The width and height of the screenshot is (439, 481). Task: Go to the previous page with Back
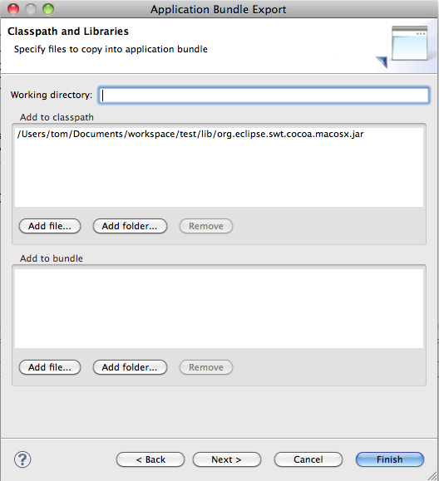(x=150, y=459)
